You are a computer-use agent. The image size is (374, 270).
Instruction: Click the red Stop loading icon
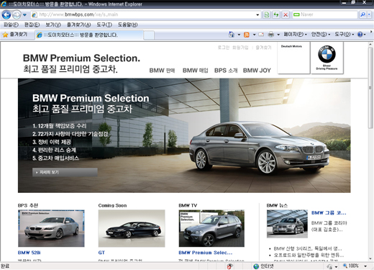(286, 14)
